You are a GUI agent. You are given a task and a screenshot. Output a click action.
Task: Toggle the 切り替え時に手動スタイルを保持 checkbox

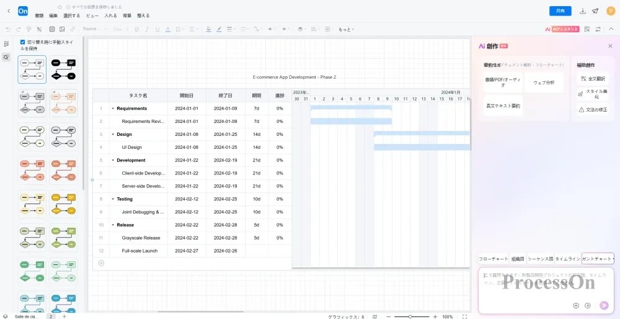pos(23,42)
